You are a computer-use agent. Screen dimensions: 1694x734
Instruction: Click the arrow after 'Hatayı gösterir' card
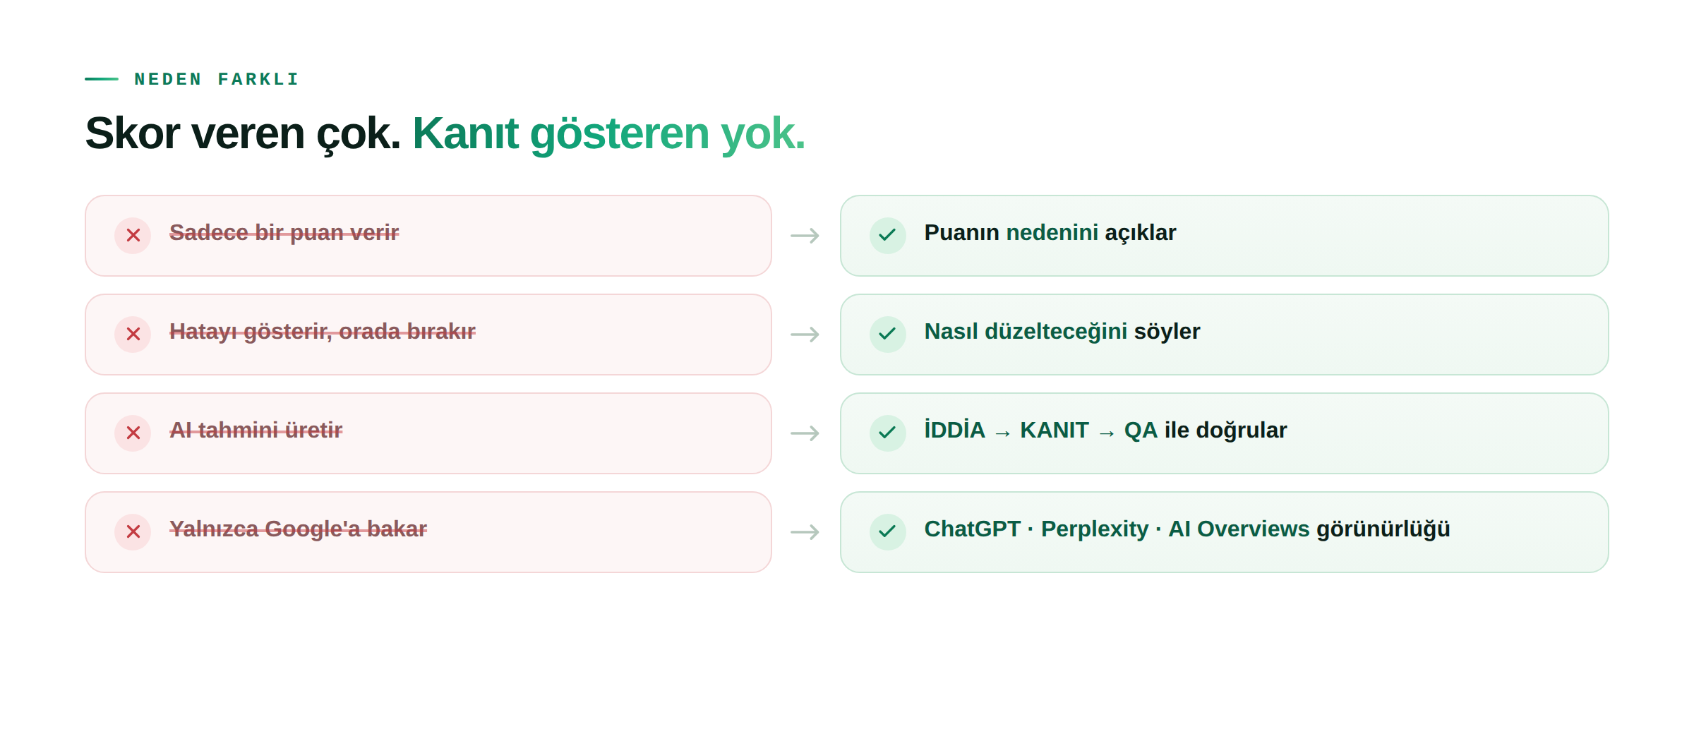point(805,335)
